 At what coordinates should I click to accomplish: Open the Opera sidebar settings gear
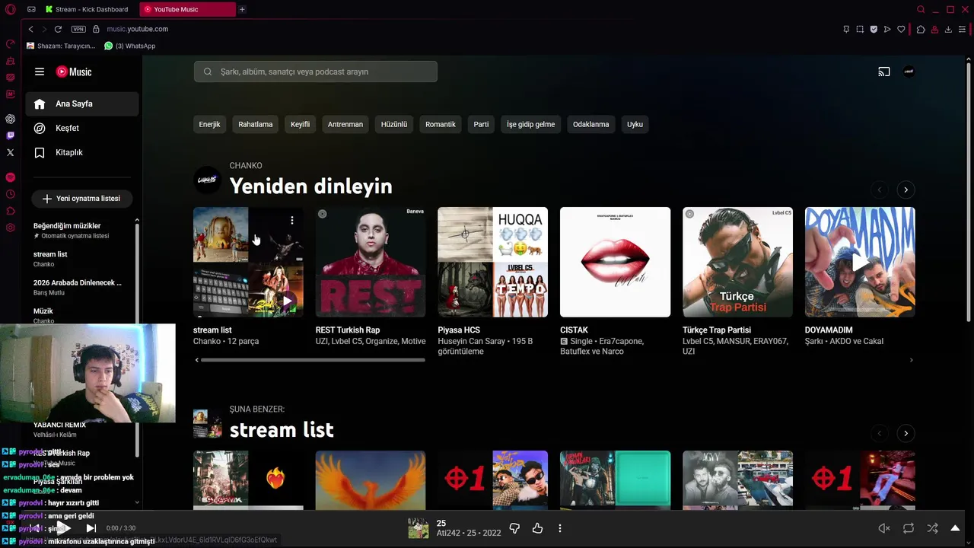[x=10, y=228]
